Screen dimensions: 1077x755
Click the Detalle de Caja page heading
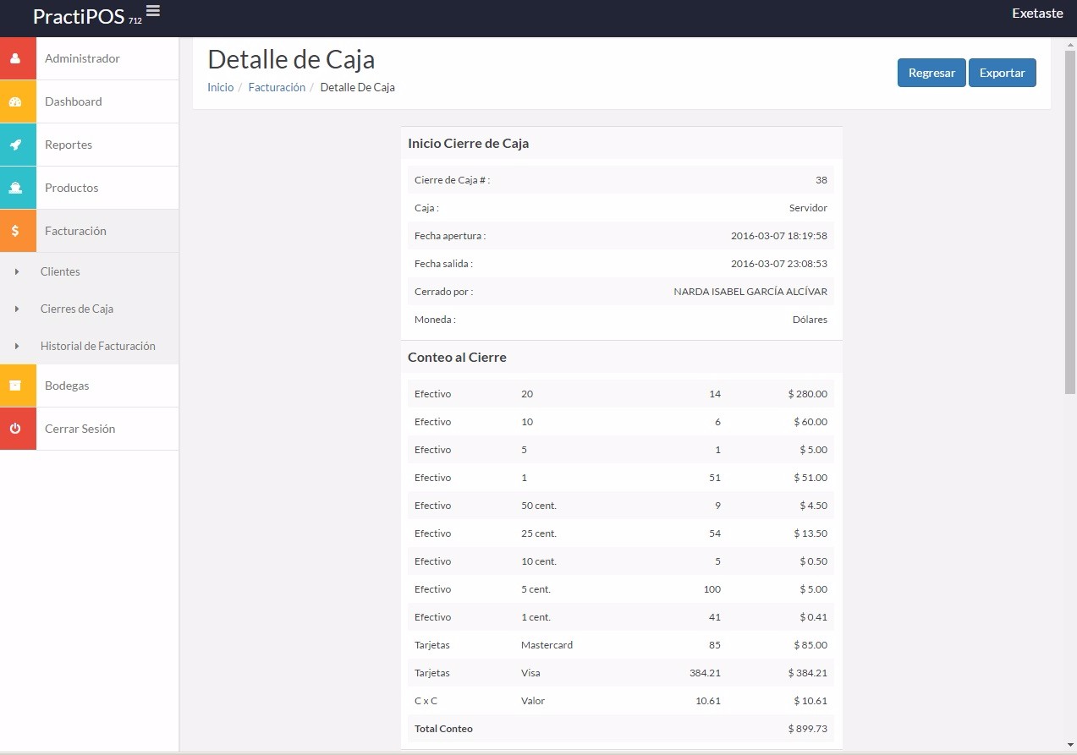click(291, 59)
